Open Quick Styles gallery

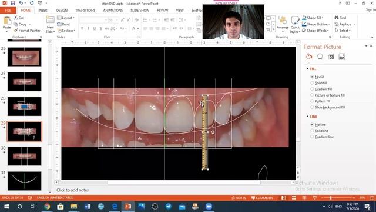(x=295, y=25)
